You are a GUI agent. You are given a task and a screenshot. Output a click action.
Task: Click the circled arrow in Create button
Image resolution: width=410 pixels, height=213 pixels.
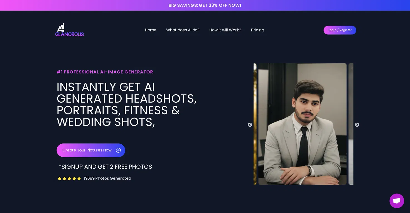(x=118, y=150)
